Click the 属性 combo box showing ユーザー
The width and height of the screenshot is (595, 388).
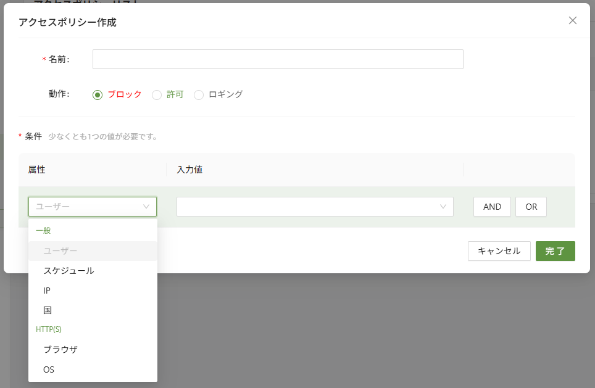pyautogui.click(x=86, y=207)
